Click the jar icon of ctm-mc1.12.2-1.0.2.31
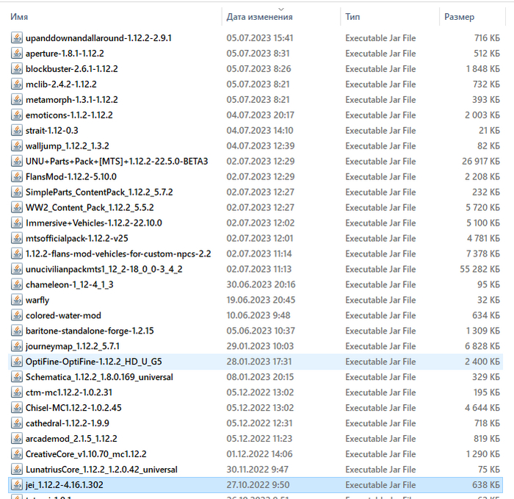The width and height of the screenshot is (514, 499). click(17, 392)
